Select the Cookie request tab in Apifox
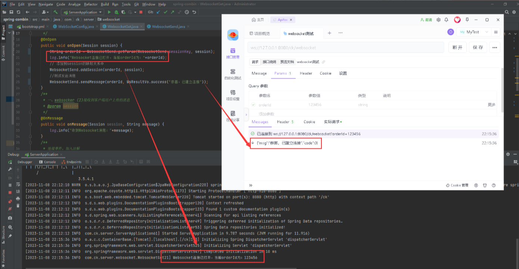This screenshot has height=269, width=519. (x=326, y=73)
